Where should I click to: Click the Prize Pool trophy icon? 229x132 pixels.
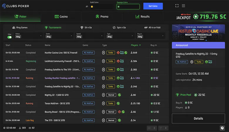click(177, 95)
